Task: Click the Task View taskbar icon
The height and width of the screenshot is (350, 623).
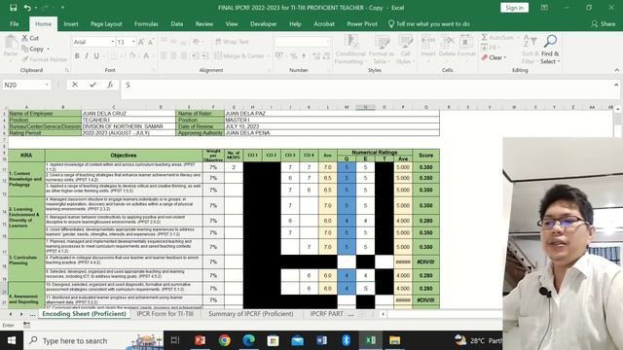Action: [x=175, y=340]
